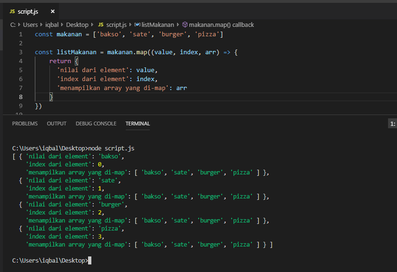Viewport: 397px width, 272px height.
Task: Click the cube icon before makanan.map() callback
Action: pyautogui.click(x=185, y=25)
